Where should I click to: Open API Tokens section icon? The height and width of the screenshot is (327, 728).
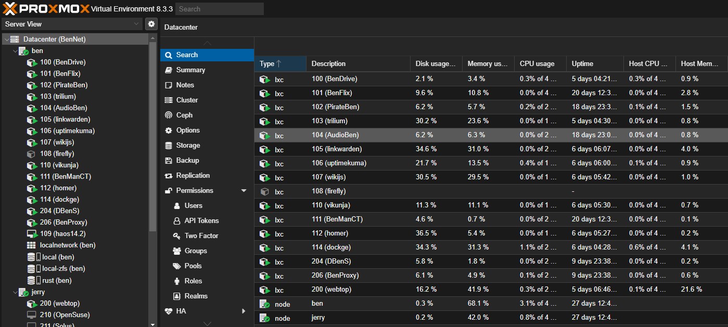click(x=176, y=221)
